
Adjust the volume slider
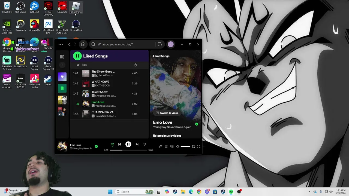(185, 146)
